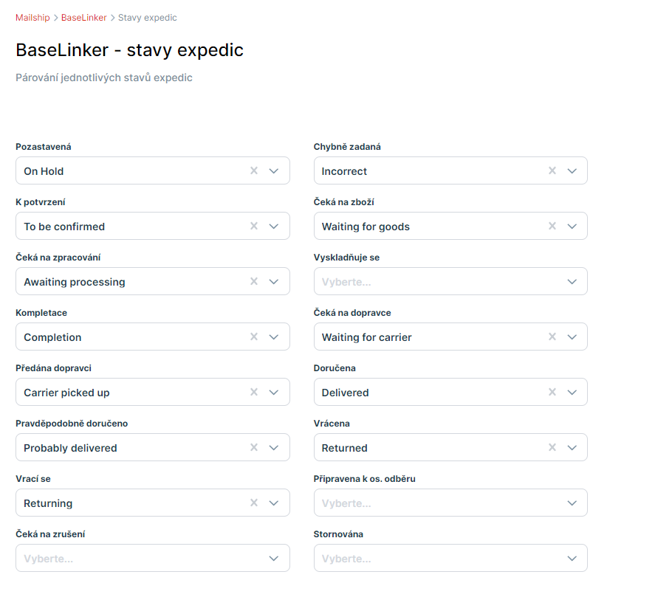Remove the Returning selection
This screenshot has height=614, width=655.
click(254, 503)
